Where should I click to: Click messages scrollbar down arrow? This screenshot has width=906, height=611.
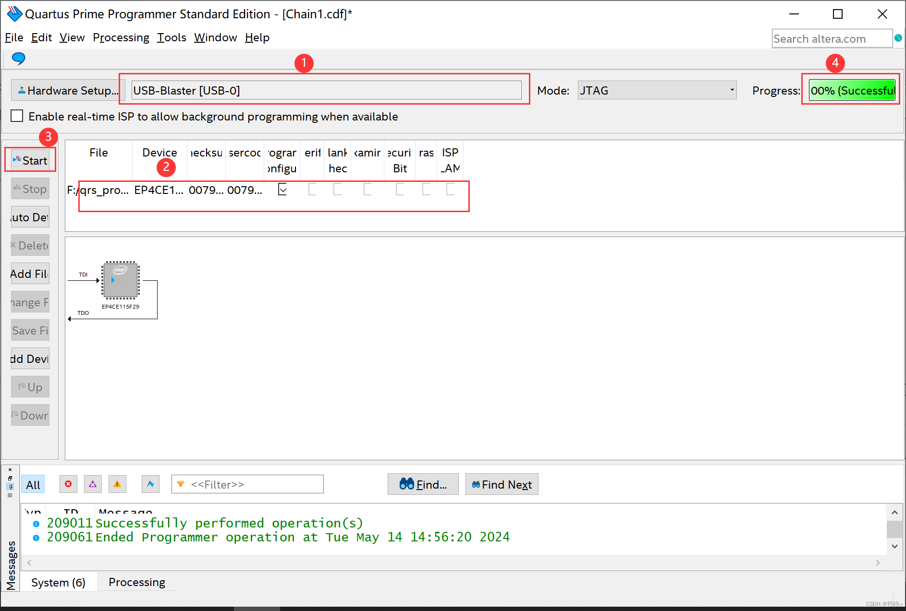tap(894, 546)
